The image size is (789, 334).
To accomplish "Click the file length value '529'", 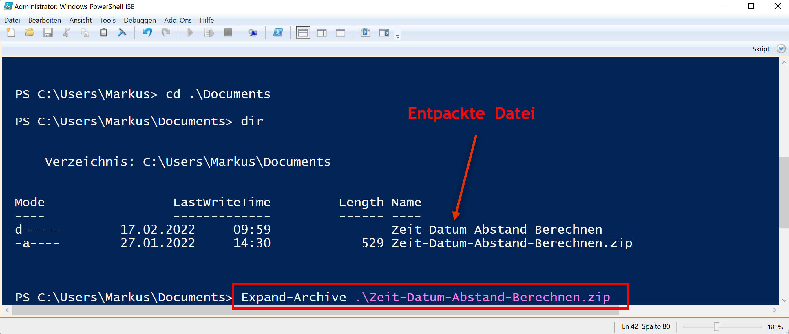I will 373,243.
